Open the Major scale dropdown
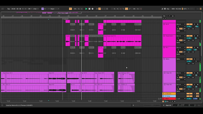 (x=55, y=9)
